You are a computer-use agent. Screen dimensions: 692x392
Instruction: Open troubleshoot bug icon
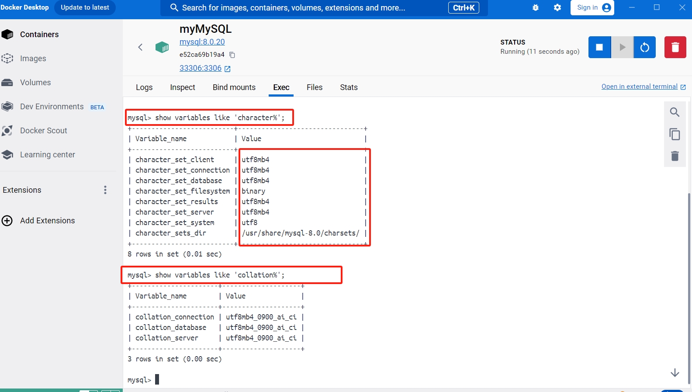coord(536,8)
